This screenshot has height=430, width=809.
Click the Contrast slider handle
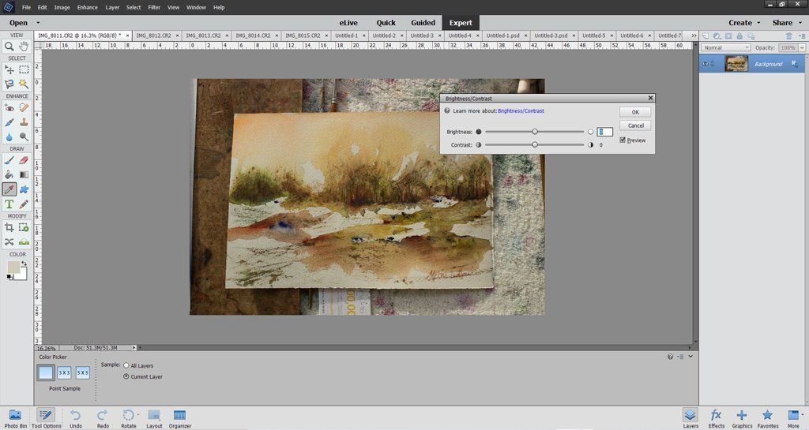pyautogui.click(x=535, y=145)
